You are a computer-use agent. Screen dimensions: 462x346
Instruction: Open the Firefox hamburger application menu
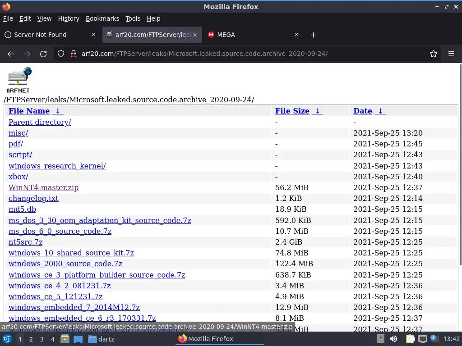coord(451,54)
